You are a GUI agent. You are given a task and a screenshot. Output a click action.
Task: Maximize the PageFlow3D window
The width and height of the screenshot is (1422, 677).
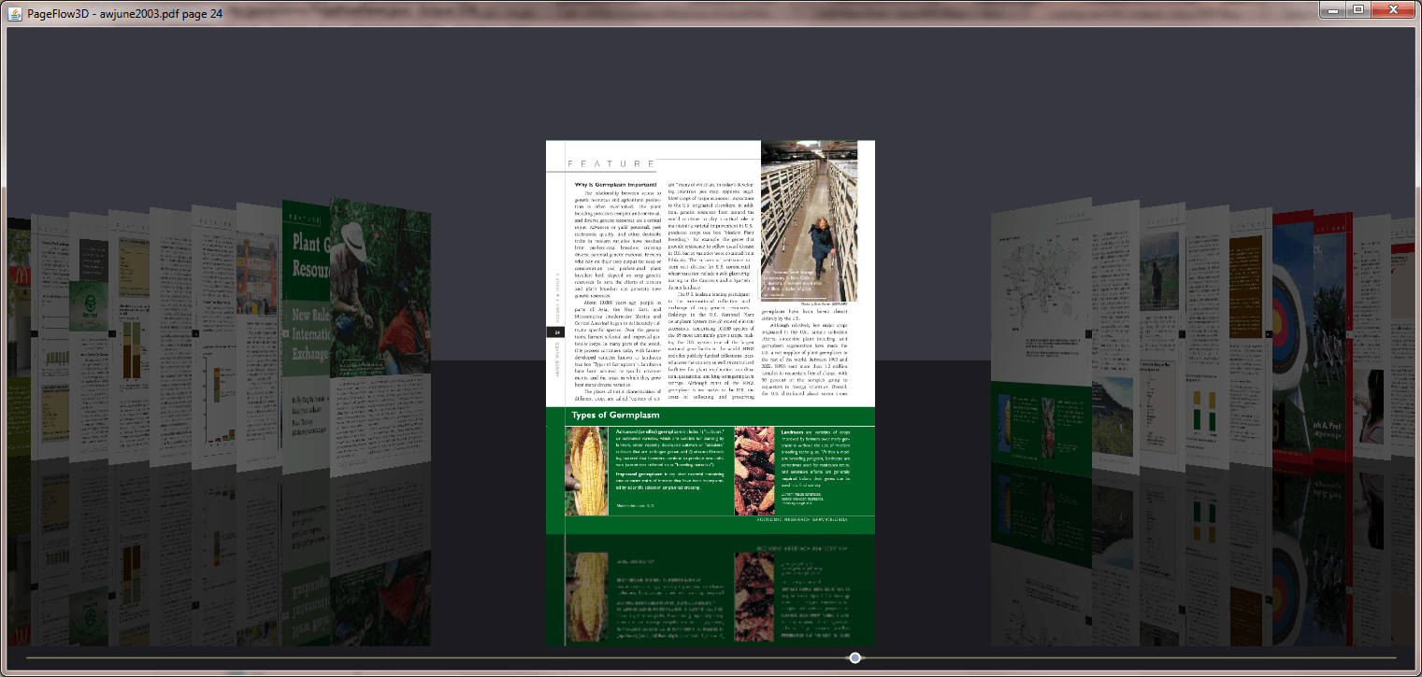(1357, 9)
